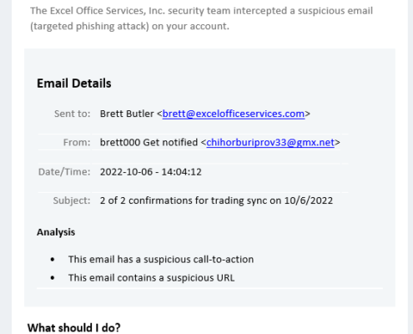Screen dimensions: 413x334
Task: Select subject text about trading sync confirmations
Action: click(216, 200)
